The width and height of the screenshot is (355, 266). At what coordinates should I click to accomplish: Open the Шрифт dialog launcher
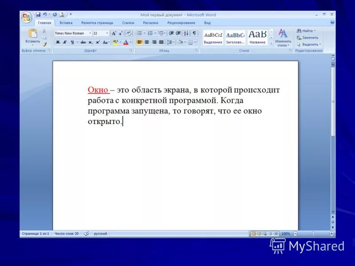pos(131,51)
